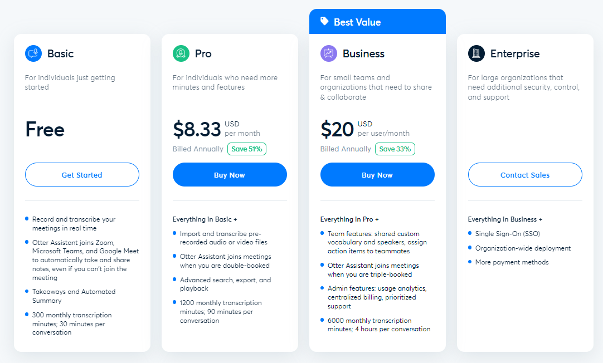Contact Sales for the Enterprise plan

[x=525, y=175]
